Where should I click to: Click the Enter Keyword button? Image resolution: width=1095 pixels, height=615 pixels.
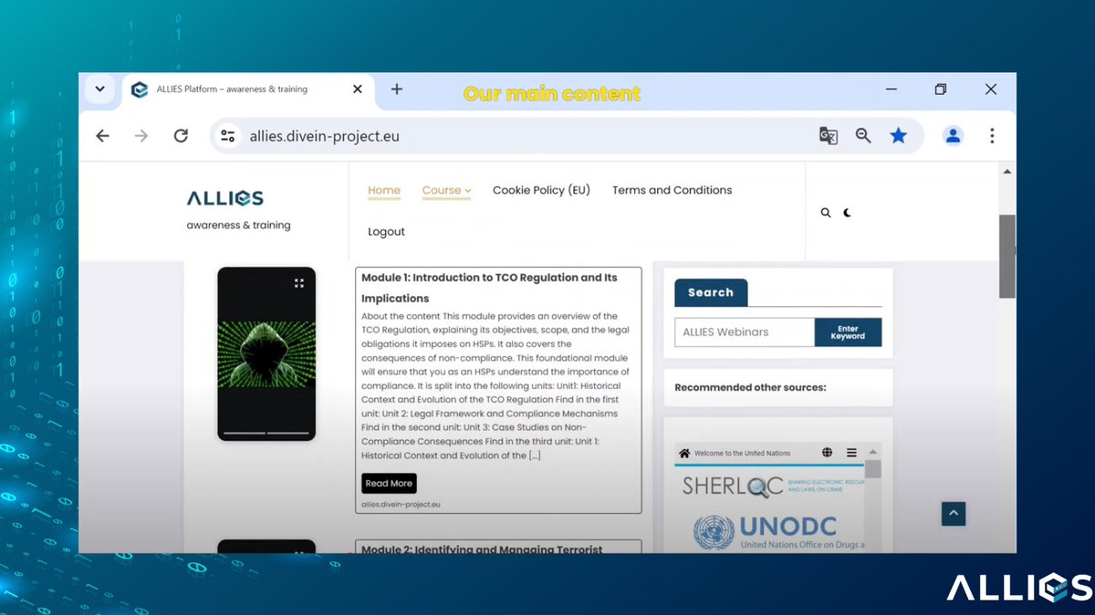pyautogui.click(x=848, y=333)
